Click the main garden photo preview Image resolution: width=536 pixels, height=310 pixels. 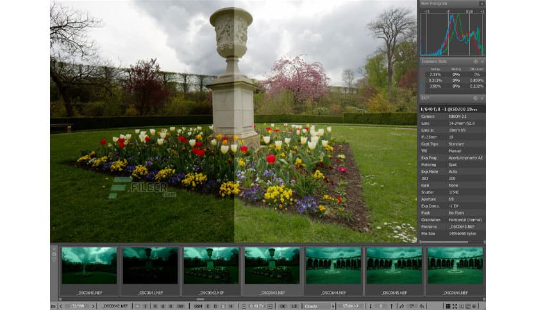pyautogui.click(x=233, y=121)
